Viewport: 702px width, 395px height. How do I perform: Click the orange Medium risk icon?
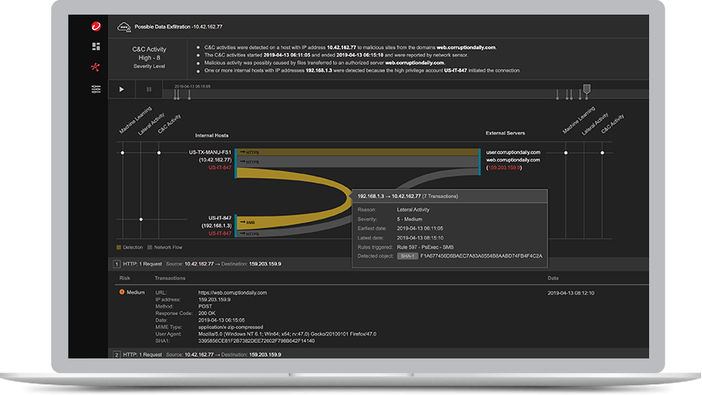[123, 292]
